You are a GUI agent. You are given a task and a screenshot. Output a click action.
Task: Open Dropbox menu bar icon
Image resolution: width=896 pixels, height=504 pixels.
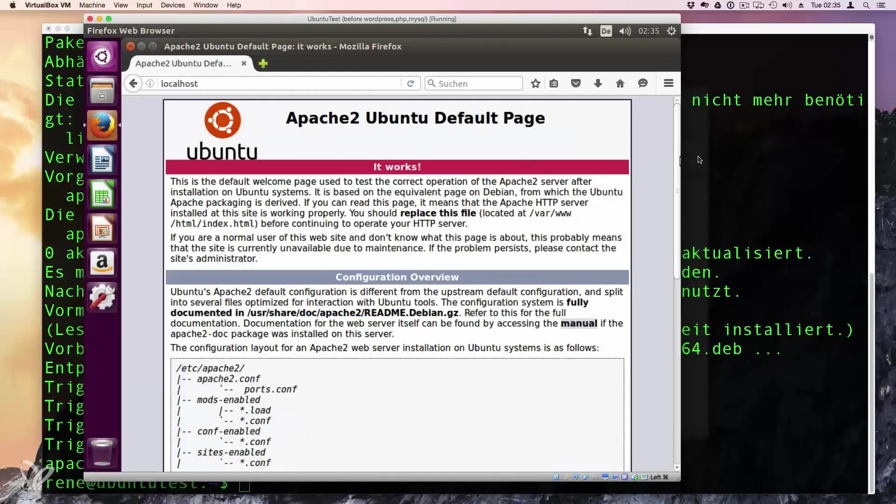[691, 5]
